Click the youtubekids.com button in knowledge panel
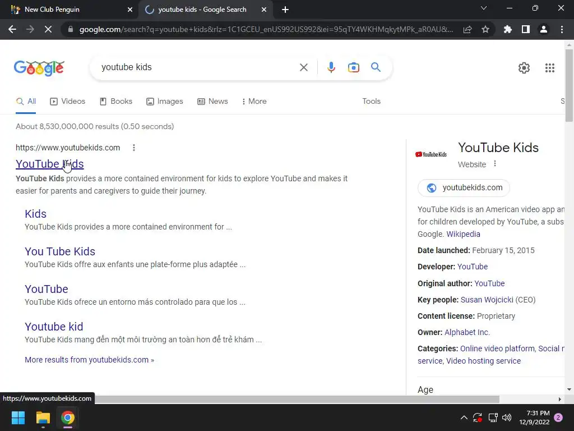Screen dimensions: 574x431 click(464, 187)
